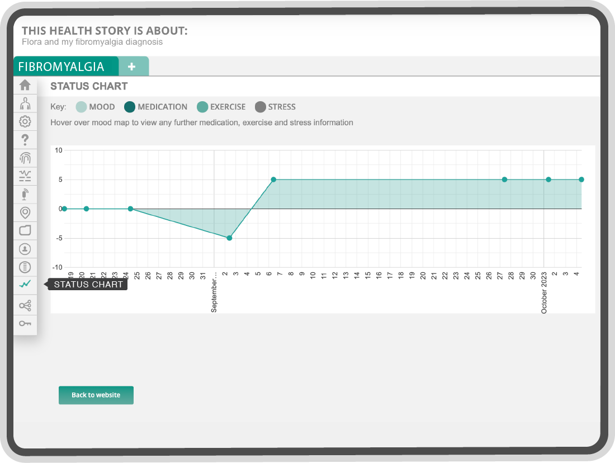This screenshot has height=463, width=615.
Task: Click the folder sidebar icon
Action: point(25,230)
